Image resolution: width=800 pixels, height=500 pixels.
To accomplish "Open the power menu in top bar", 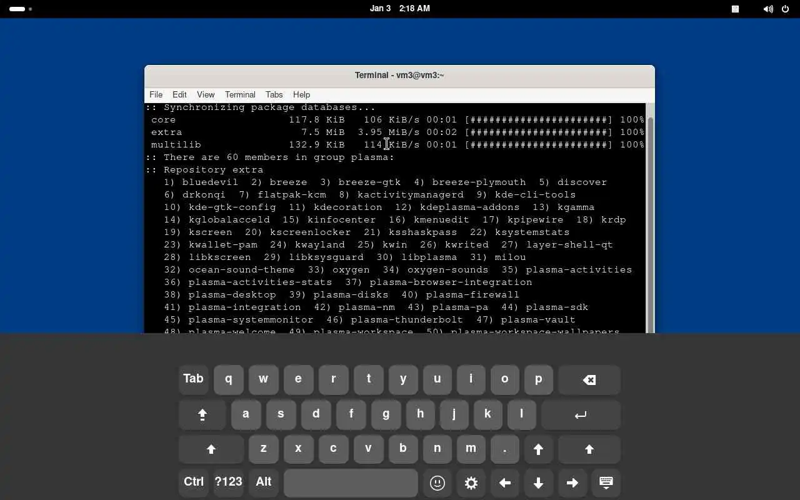I will click(786, 9).
